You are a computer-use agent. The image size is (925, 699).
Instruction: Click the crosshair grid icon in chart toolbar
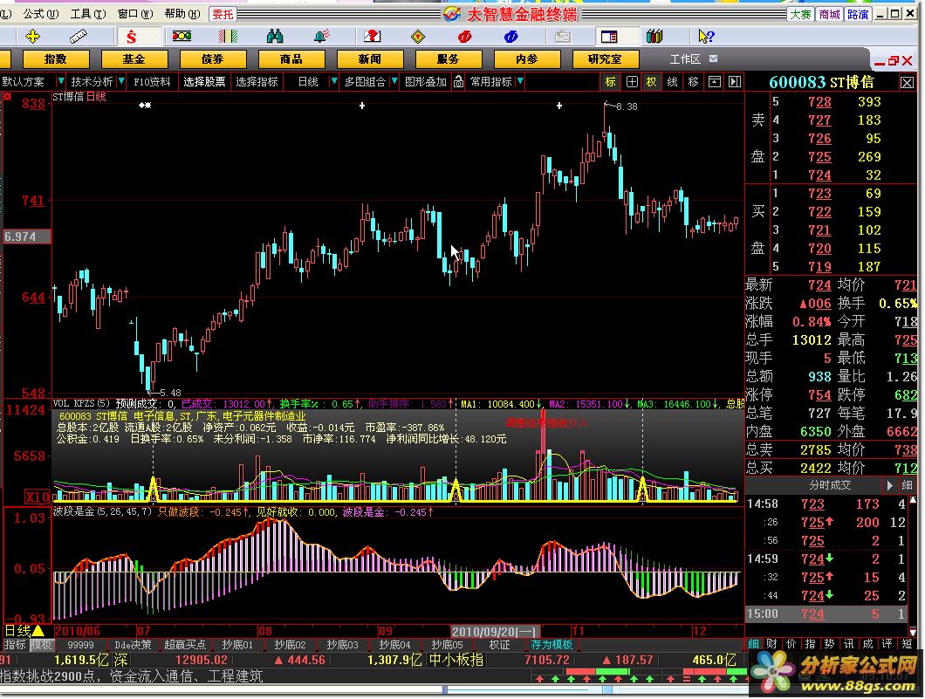click(632, 82)
